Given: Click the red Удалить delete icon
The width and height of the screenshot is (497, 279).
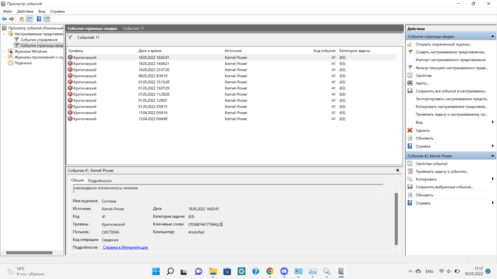Looking at the screenshot, I should 410,130.
